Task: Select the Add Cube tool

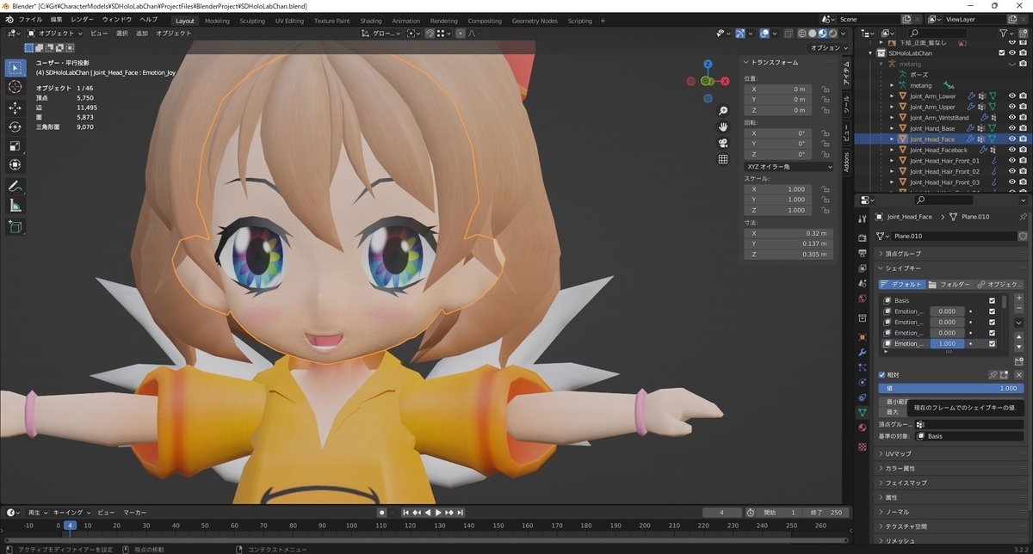Action: coord(15,227)
